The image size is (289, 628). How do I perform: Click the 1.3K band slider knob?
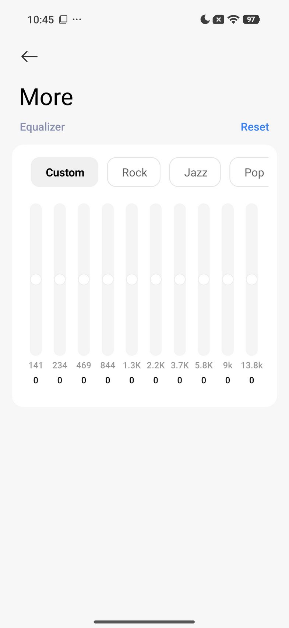(x=132, y=279)
